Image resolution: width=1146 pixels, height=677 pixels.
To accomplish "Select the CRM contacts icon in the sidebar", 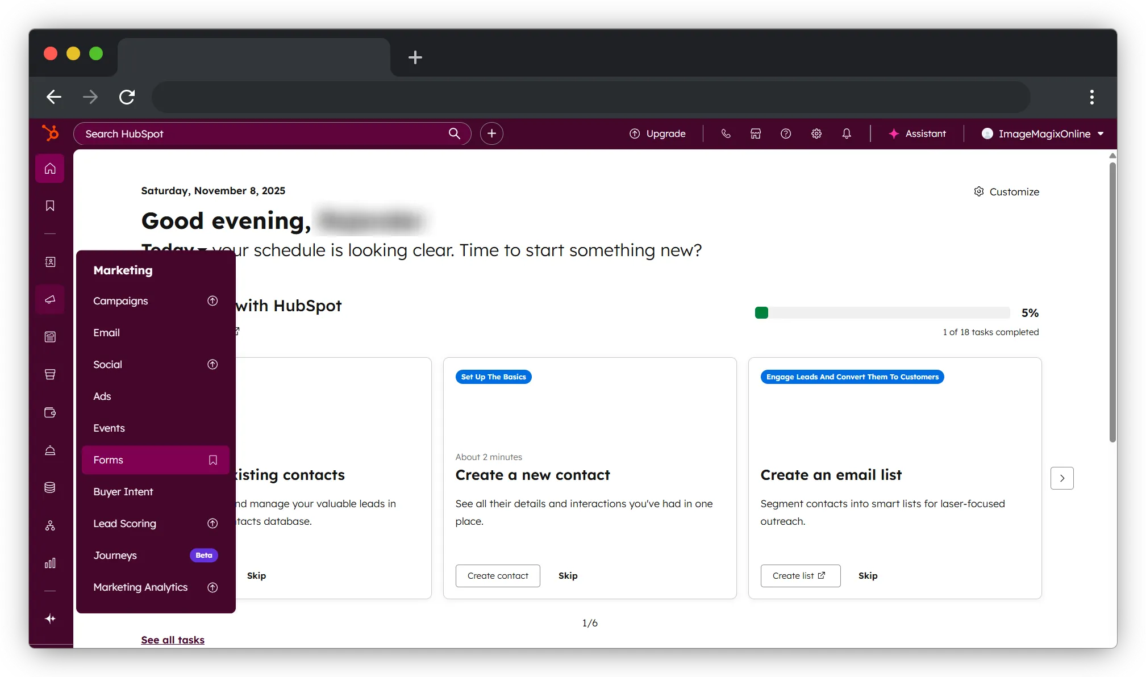I will coord(50,262).
